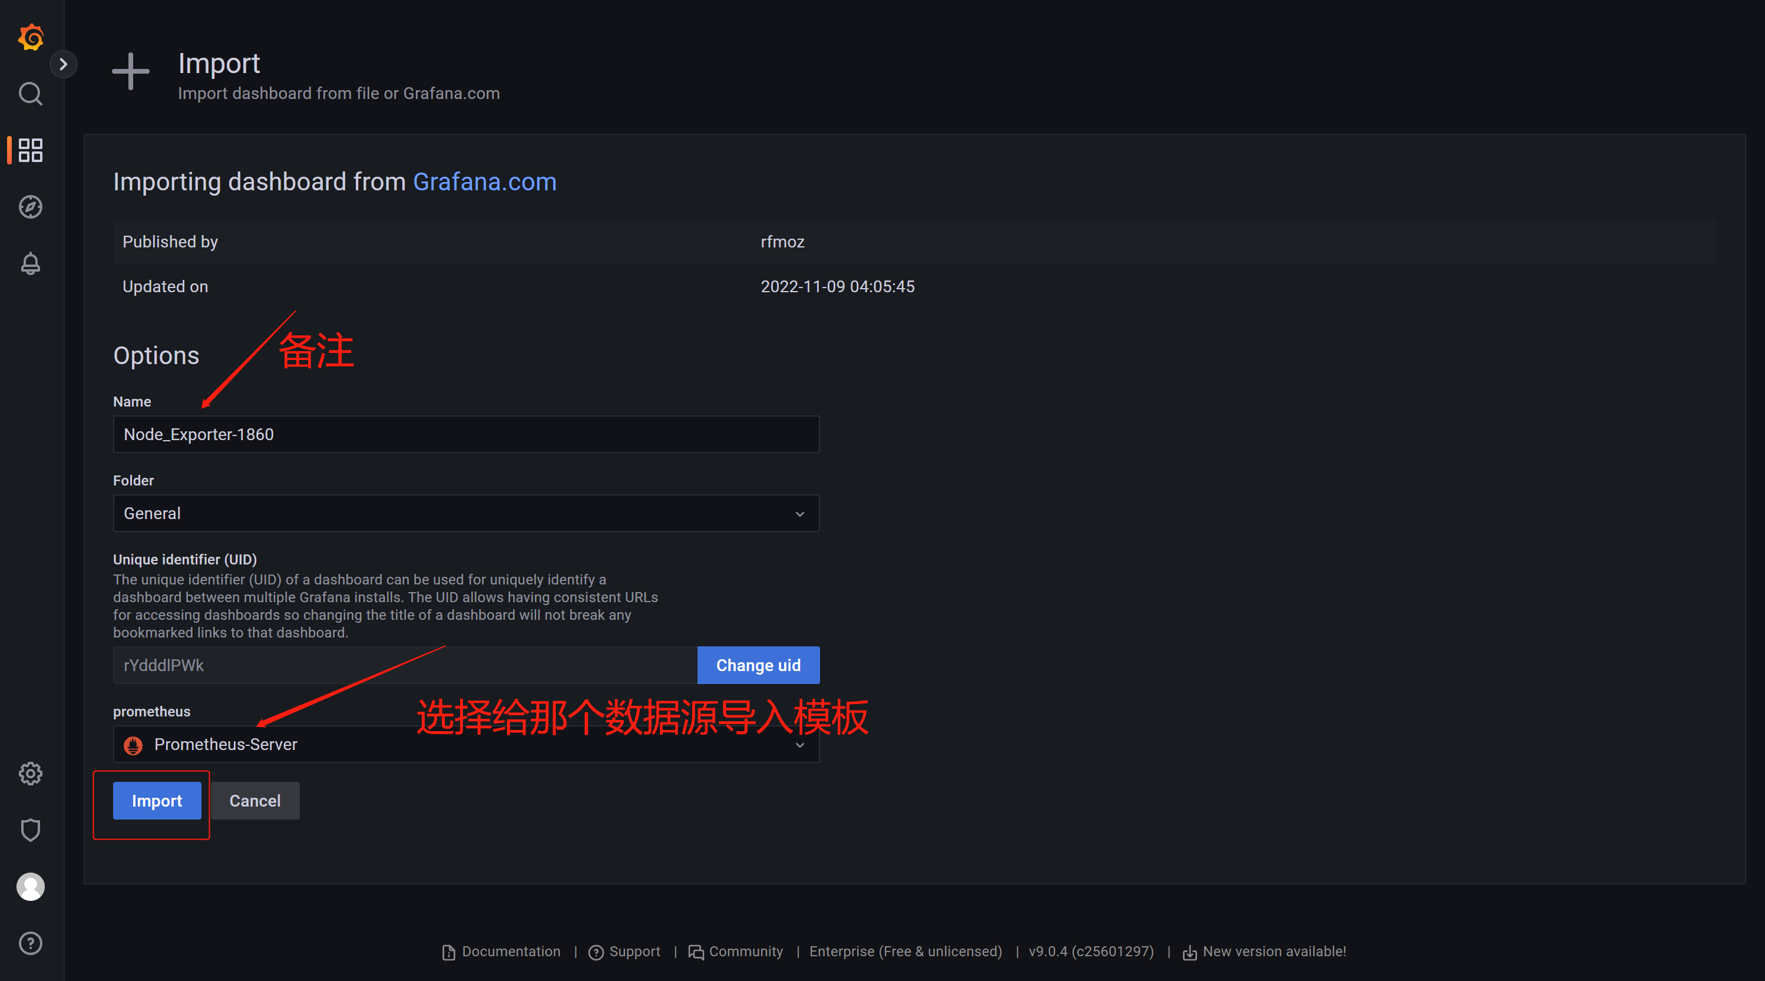Open the Grafana home logo
The height and width of the screenshot is (981, 1765).
coord(31,37)
